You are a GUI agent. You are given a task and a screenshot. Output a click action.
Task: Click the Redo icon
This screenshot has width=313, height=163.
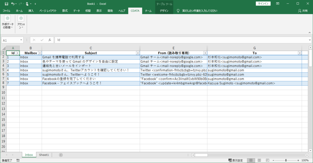(20, 4)
